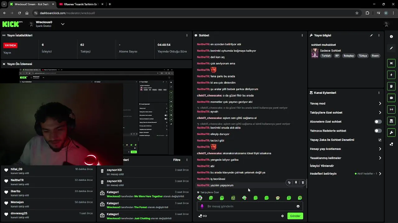The image size is (398, 223).
Task: Open user avatar in top right of dashboard
Action: click(386, 24)
